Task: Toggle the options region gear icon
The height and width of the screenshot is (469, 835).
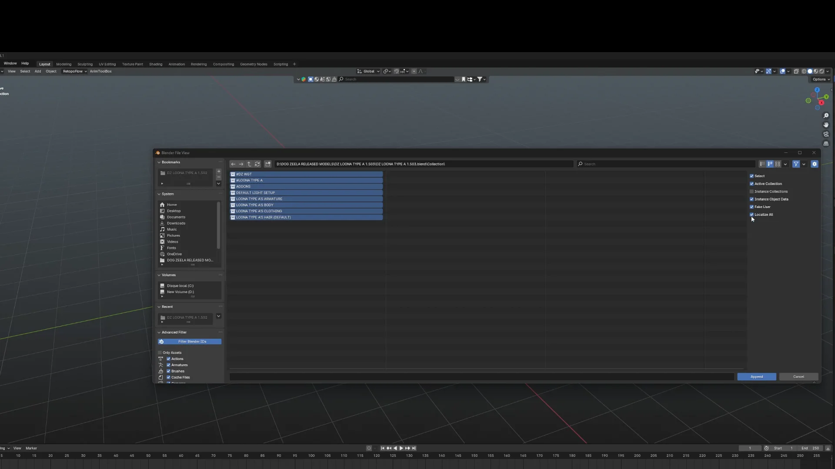Action: [x=815, y=164]
